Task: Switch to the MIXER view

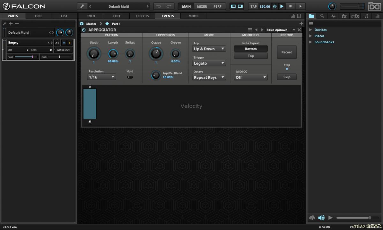Action: (202, 6)
